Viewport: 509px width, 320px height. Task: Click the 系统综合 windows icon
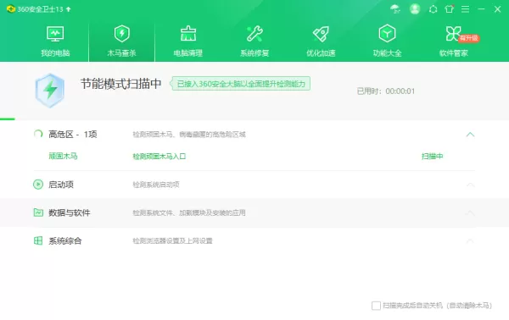click(x=38, y=240)
